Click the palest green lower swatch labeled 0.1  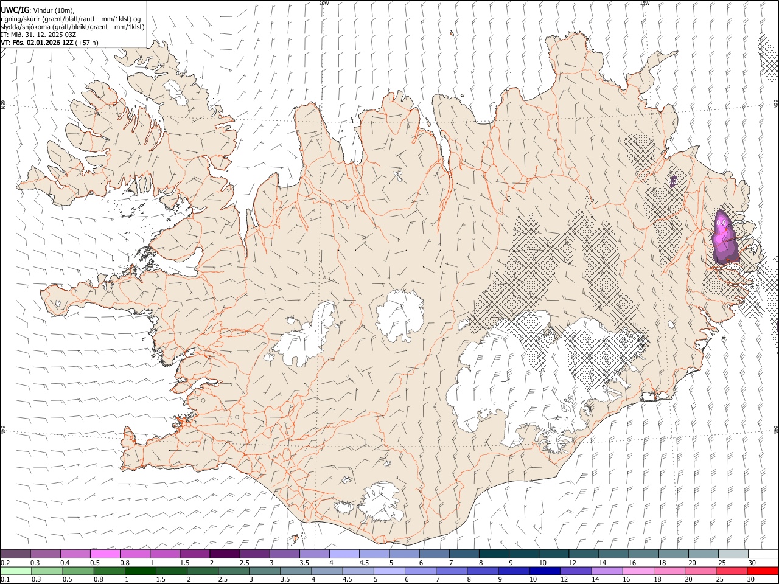click(x=16, y=571)
